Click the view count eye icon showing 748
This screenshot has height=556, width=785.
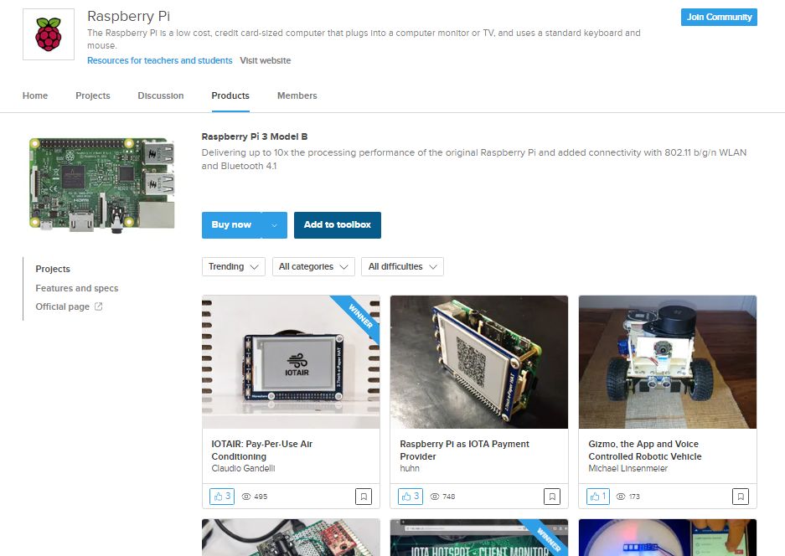[x=435, y=497]
